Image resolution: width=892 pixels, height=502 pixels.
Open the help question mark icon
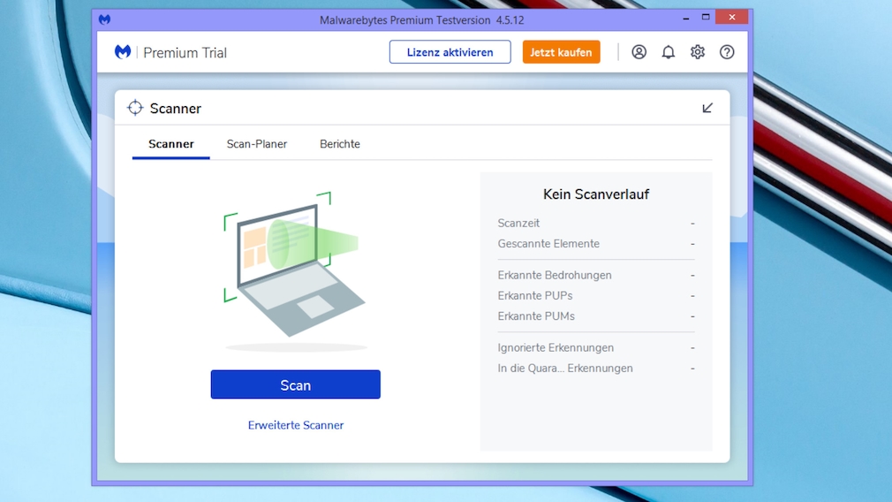tap(727, 52)
